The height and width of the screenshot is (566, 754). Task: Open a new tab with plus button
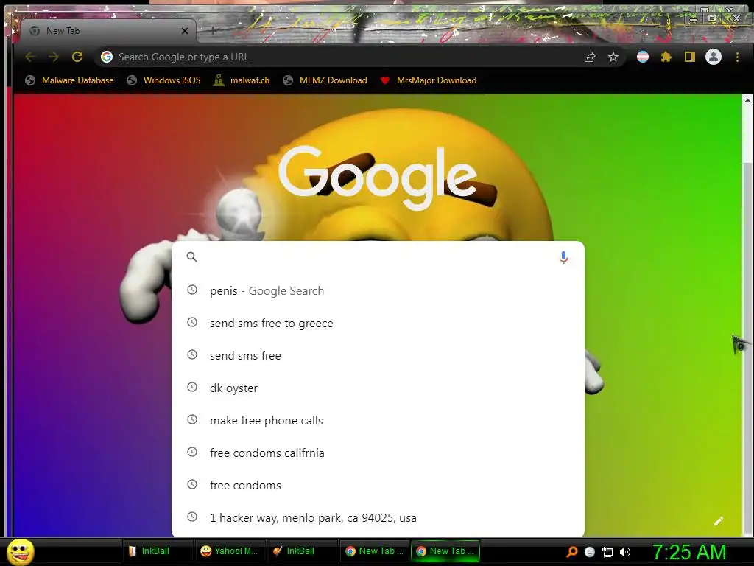coord(213,31)
